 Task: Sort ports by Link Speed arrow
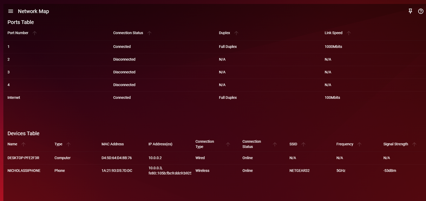(348, 33)
